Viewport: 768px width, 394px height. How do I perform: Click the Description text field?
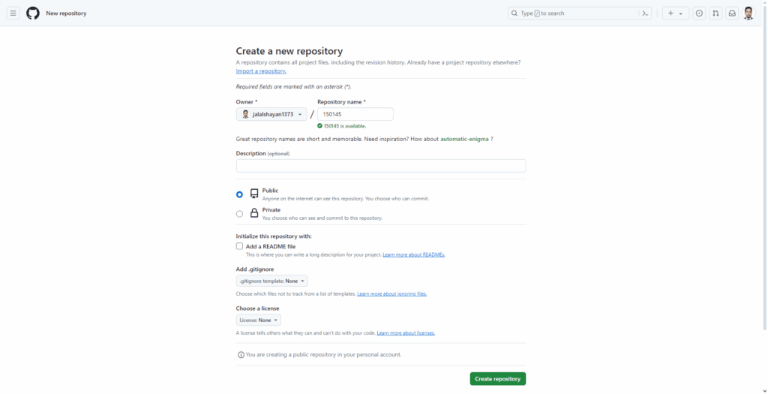pos(380,166)
